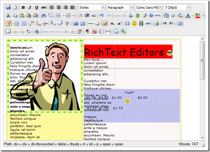Click the Save disk icon
The width and height of the screenshot is (210, 152).
(8, 7)
